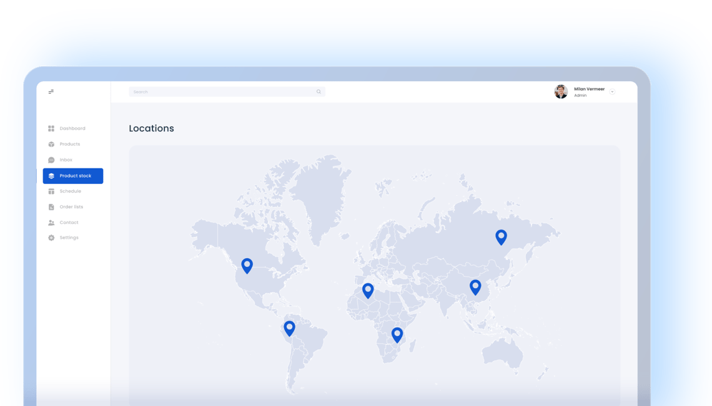Open the profile dropdown next to Milan Vermeer
Screen dimensions: 712x406
[612, 91]
